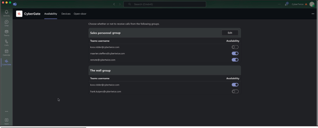Open Chat from the left rail

pyautogui.click(x=7, y=23)
